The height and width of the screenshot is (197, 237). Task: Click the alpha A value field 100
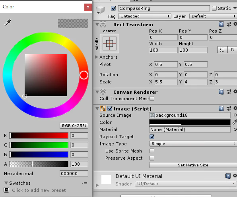click(x=79, y=164)
